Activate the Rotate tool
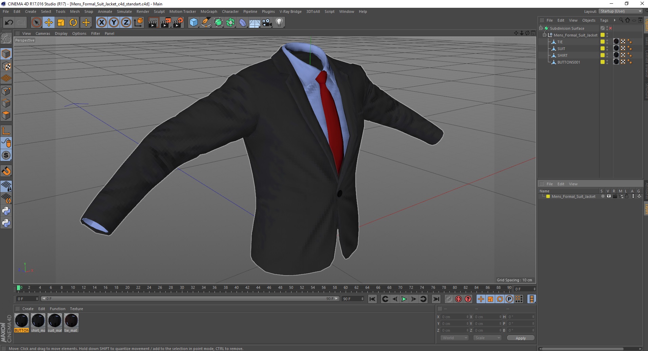Viewport: 648px width, 351px height. 73,23
